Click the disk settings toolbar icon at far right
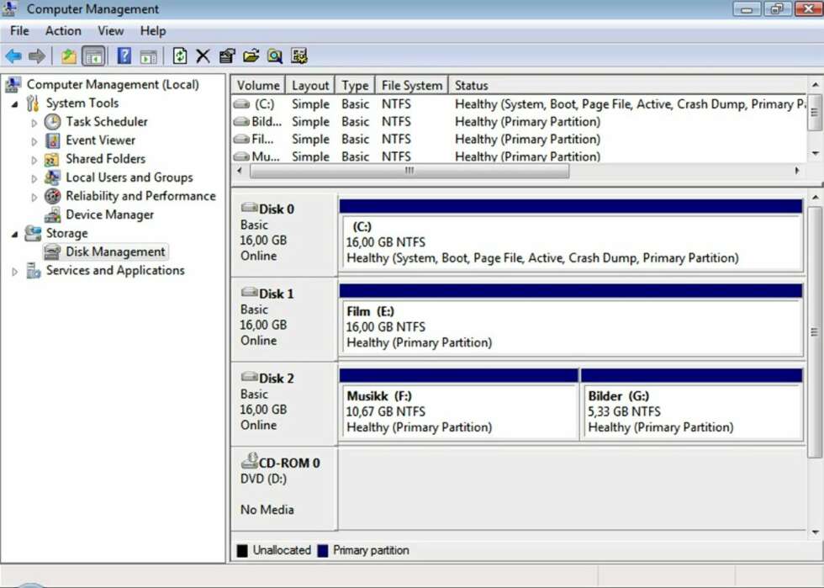This screenshot has width=824, height=588. 299,56
